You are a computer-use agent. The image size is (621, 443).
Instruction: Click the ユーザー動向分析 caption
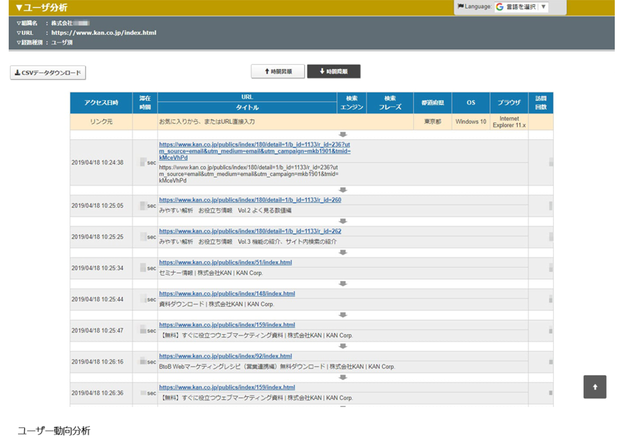pyautogui.click(x=54, y=431)
